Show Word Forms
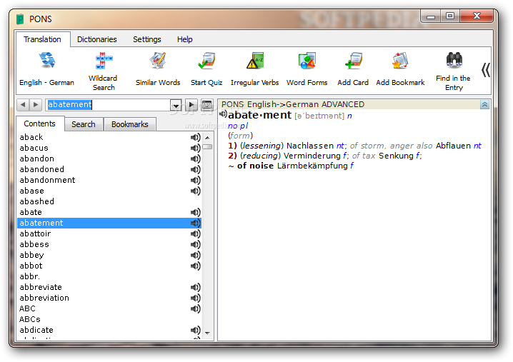The width and height of the screenshot is (513, 362). (307, 69)
